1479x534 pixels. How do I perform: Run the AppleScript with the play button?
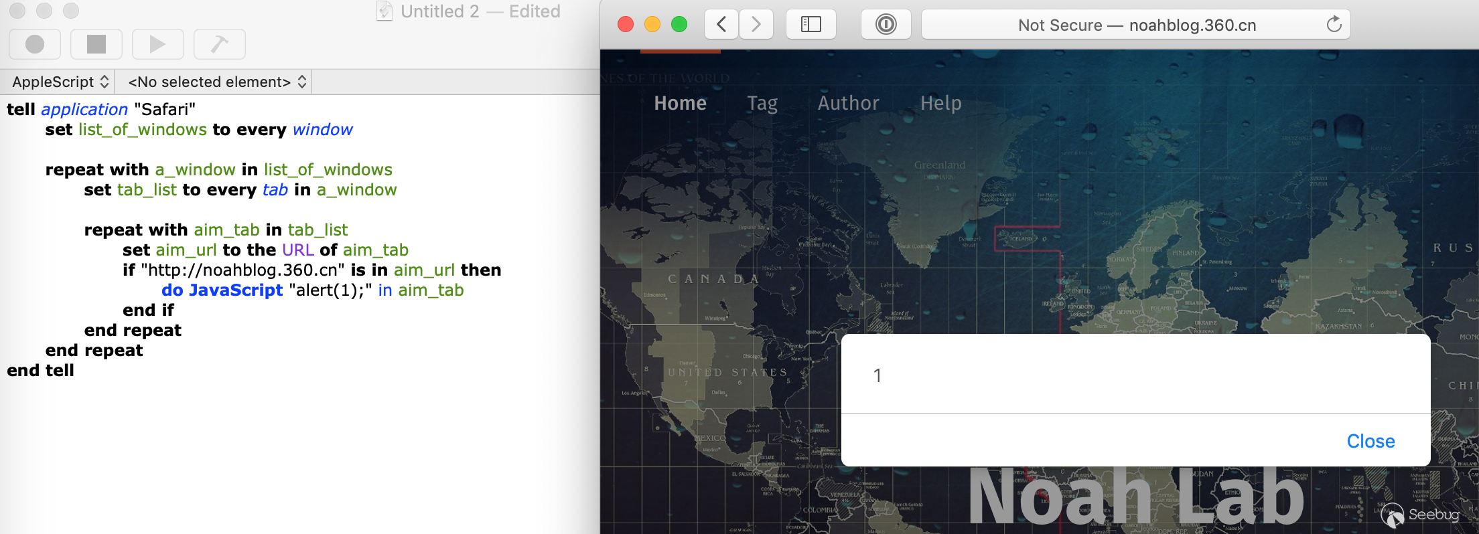(158, 44)
